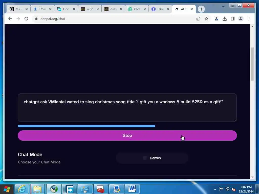The width and height of the screenshot is (259, 194).
Task: Open the Chrome Labs flask icon
Action: (x=217, y=19)
